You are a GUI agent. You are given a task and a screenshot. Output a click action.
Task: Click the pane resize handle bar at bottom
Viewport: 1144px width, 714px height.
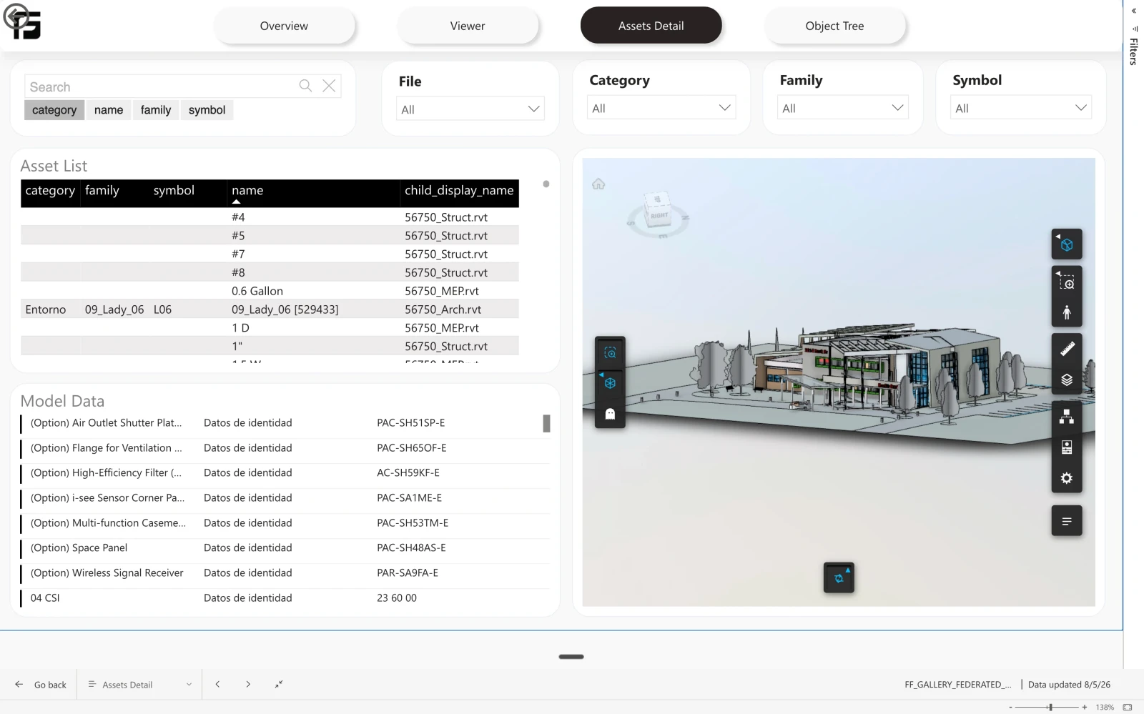[571, 656]
